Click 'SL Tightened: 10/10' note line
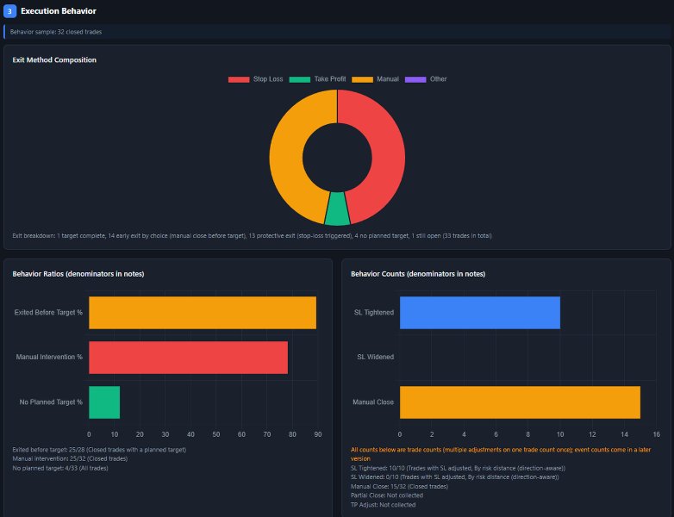The height and width of the screenshot is (517, 674). (458, 468)
